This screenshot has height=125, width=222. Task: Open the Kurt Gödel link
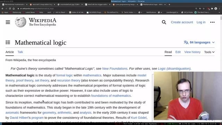coord(139,118)
